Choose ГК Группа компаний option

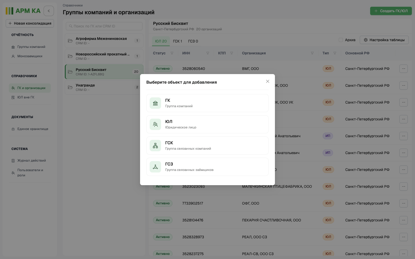(208, 103)
